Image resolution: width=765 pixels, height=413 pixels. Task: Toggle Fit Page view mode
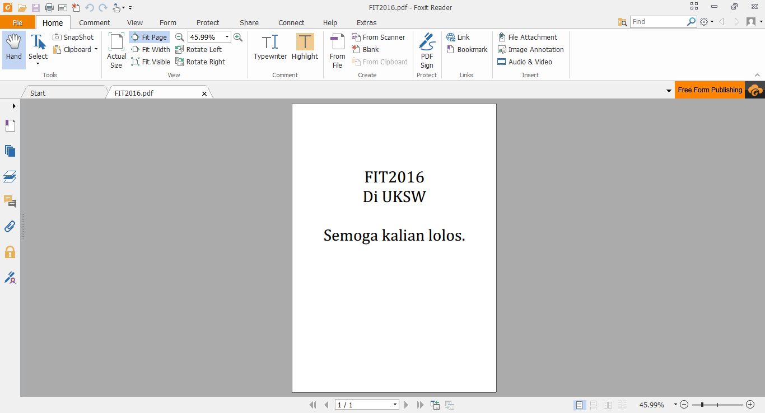coord(149,37)
